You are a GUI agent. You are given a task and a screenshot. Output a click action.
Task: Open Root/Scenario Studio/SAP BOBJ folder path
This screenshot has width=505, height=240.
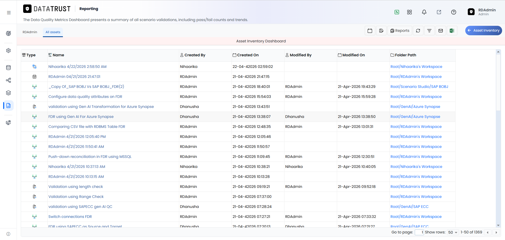(x=419, y=87)
